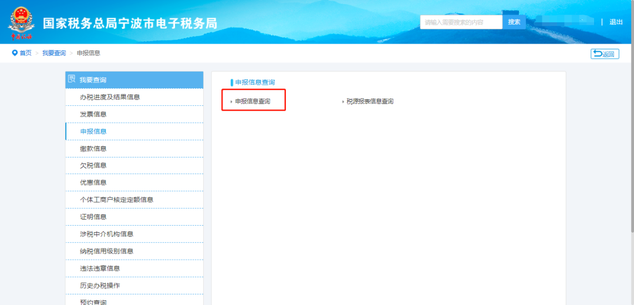Click the 申报信息查询 section heading
Screen dimensions: 634x305
click(x=255, y=82)
